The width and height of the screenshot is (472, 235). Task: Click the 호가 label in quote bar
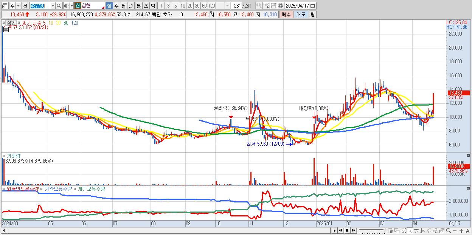pos(168,14)
